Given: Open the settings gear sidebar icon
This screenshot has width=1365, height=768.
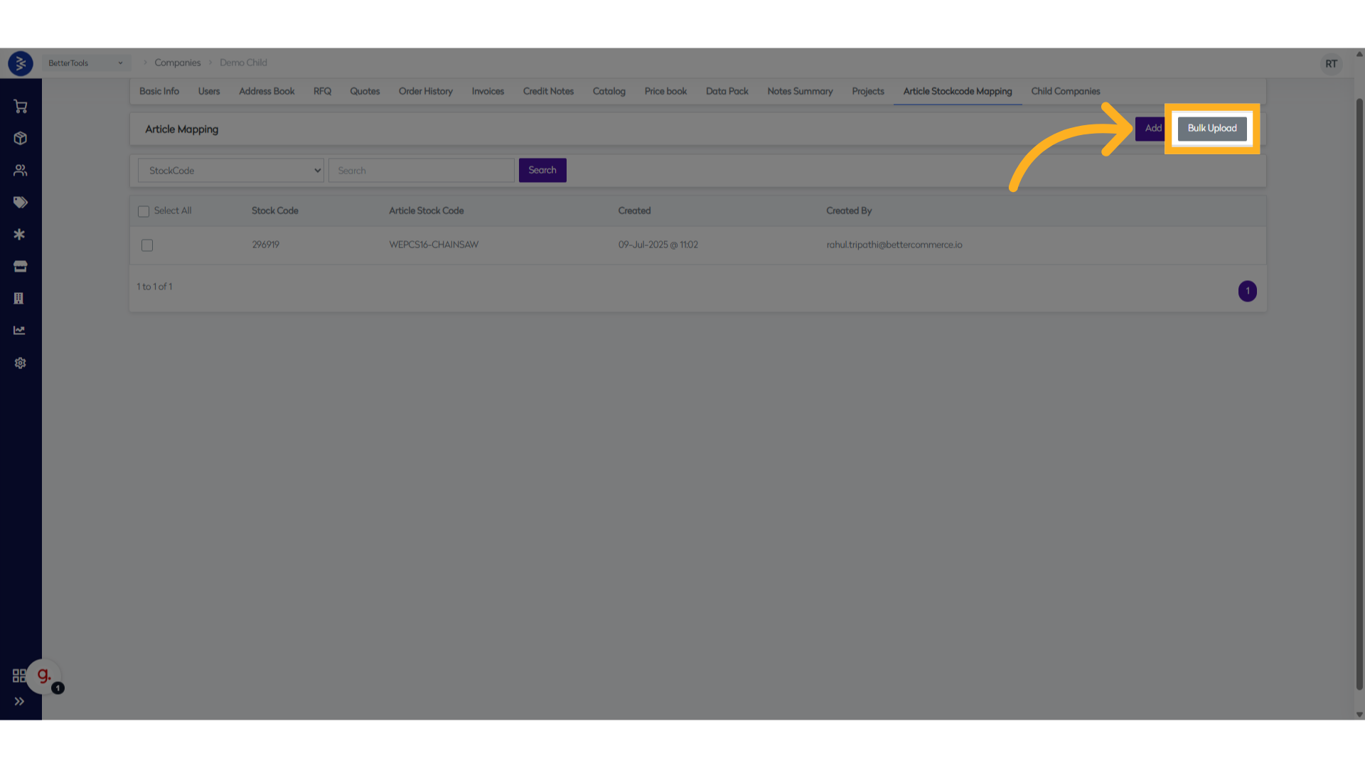Looking at the screenshot, I should coord(20,363).
